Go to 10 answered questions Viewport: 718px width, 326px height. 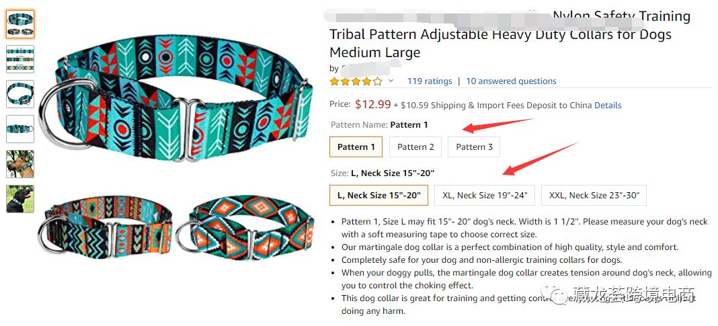tap(511, 81)
